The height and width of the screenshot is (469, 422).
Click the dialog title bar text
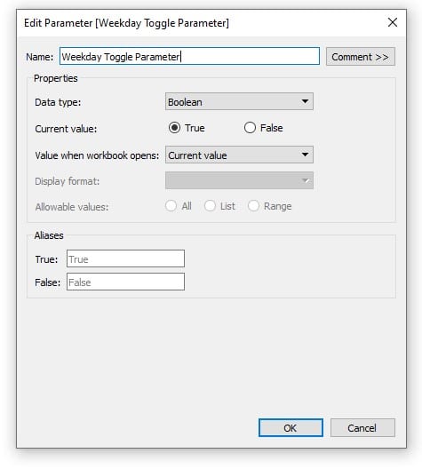pyautogui.click(x=126, y=23)
